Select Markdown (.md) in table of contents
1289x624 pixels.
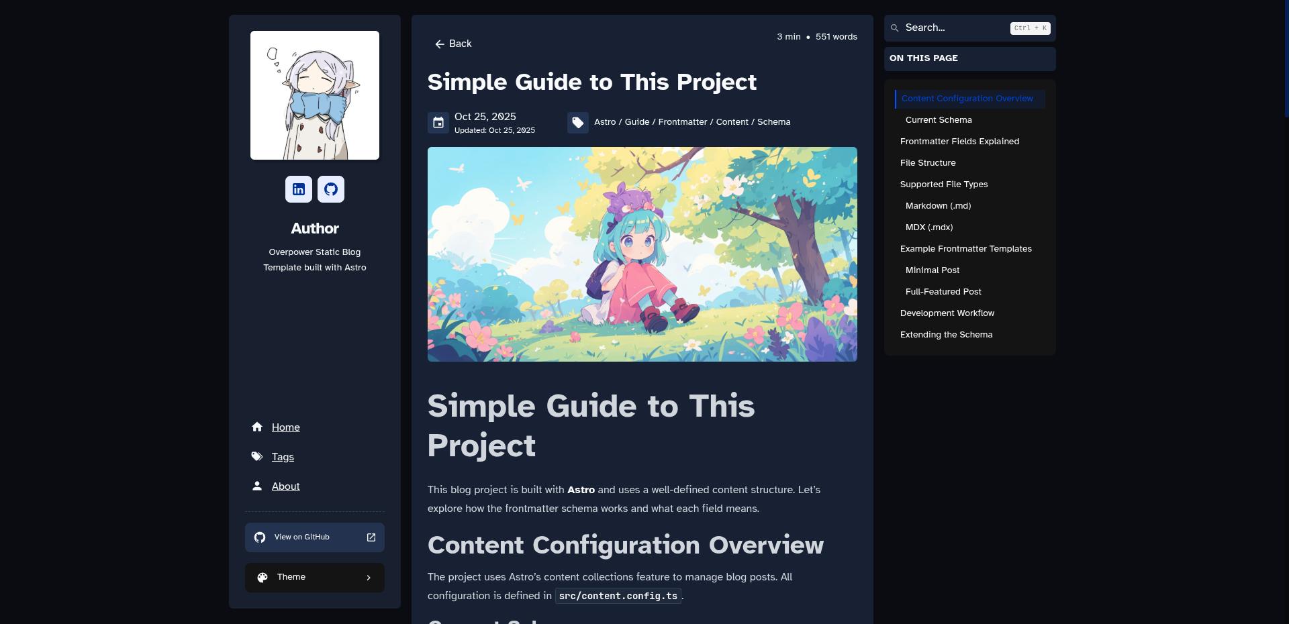coord(938,206)
